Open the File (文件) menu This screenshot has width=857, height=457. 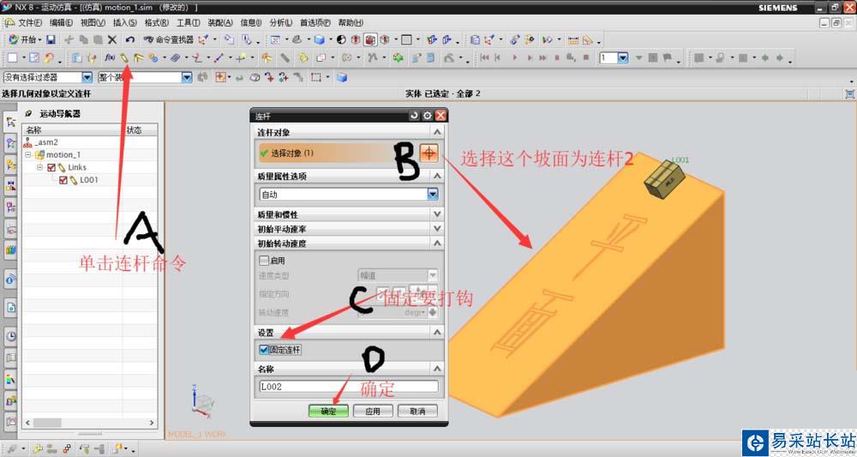(29, 22)
